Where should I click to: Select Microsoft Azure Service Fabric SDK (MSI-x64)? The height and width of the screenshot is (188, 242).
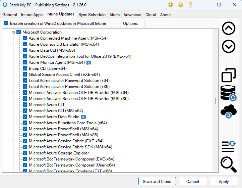pos(70,147)
